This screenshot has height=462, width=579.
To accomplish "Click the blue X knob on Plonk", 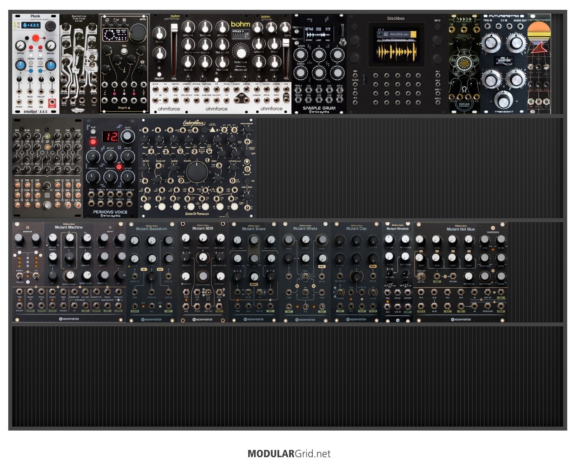I will click(x=20, y=65).
